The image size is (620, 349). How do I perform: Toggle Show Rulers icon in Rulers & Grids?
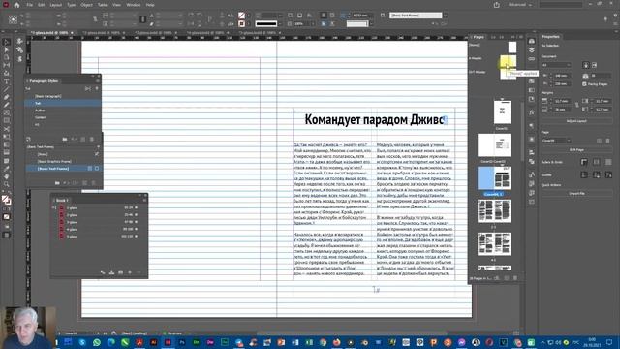pyautogui.click(x=584, y=162)
